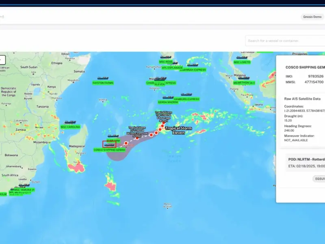Click the COSCO SHIPPING GEMINI green name label
The height and width of the screenshot is (244, 325).
(x=109, y=150)
